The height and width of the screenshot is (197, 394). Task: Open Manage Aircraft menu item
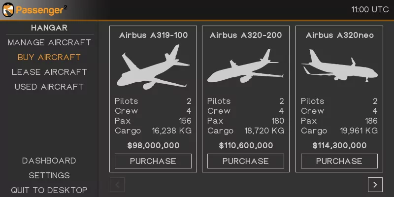pos(49,42)
